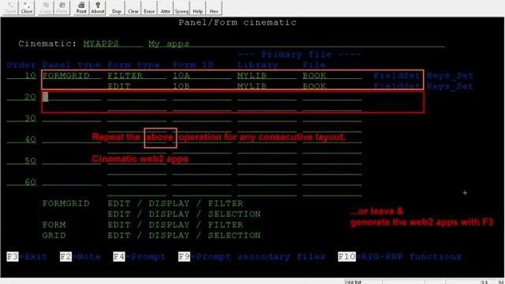
Task: Open the About dialog from toolbar
Action: click(x=98, y=8)
